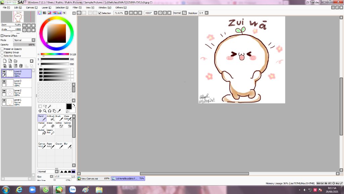344x194 pixels.
Task: Open the Others menu
Action: coord(121,7)
